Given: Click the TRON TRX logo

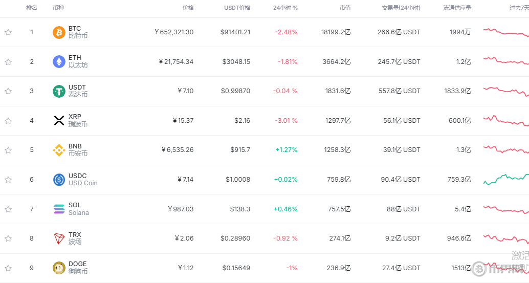Looking at the screenshot, I should tap(59, 238).
